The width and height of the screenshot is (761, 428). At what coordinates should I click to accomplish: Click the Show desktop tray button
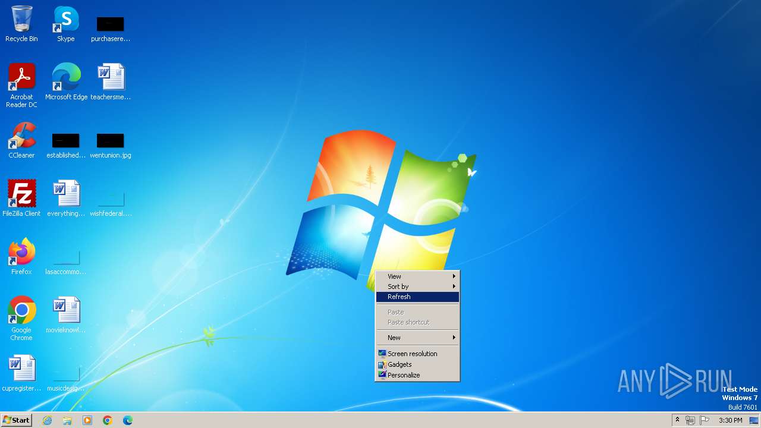pyautogui.click(x=754, y=420)
